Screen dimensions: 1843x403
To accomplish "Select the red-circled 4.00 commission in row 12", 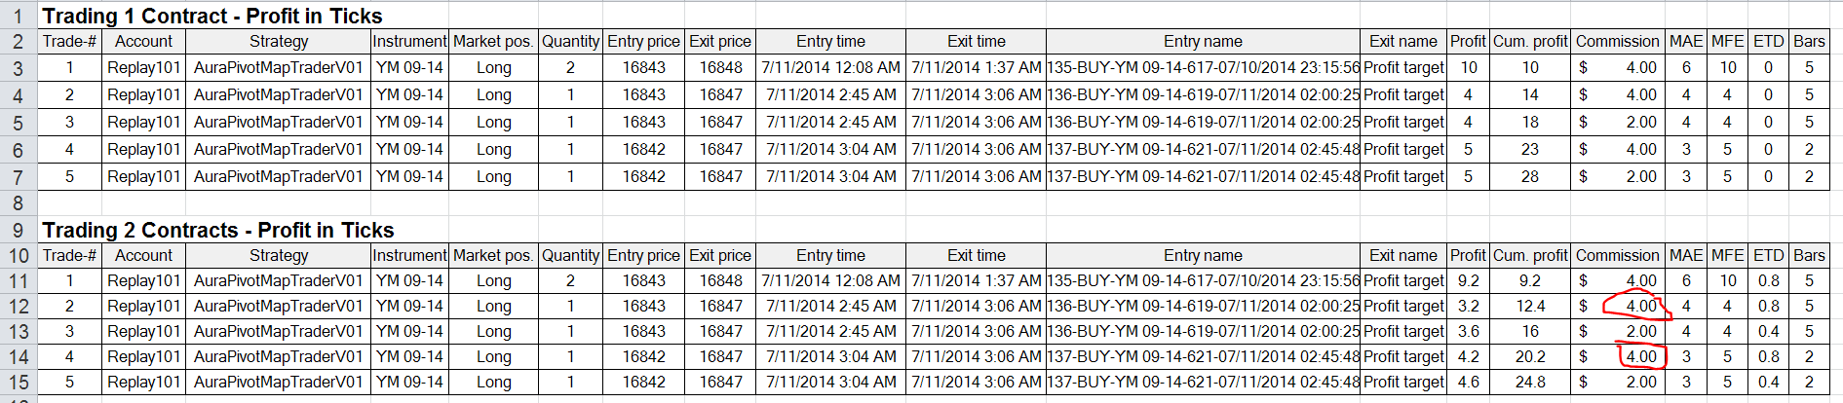I will 1640,306.
